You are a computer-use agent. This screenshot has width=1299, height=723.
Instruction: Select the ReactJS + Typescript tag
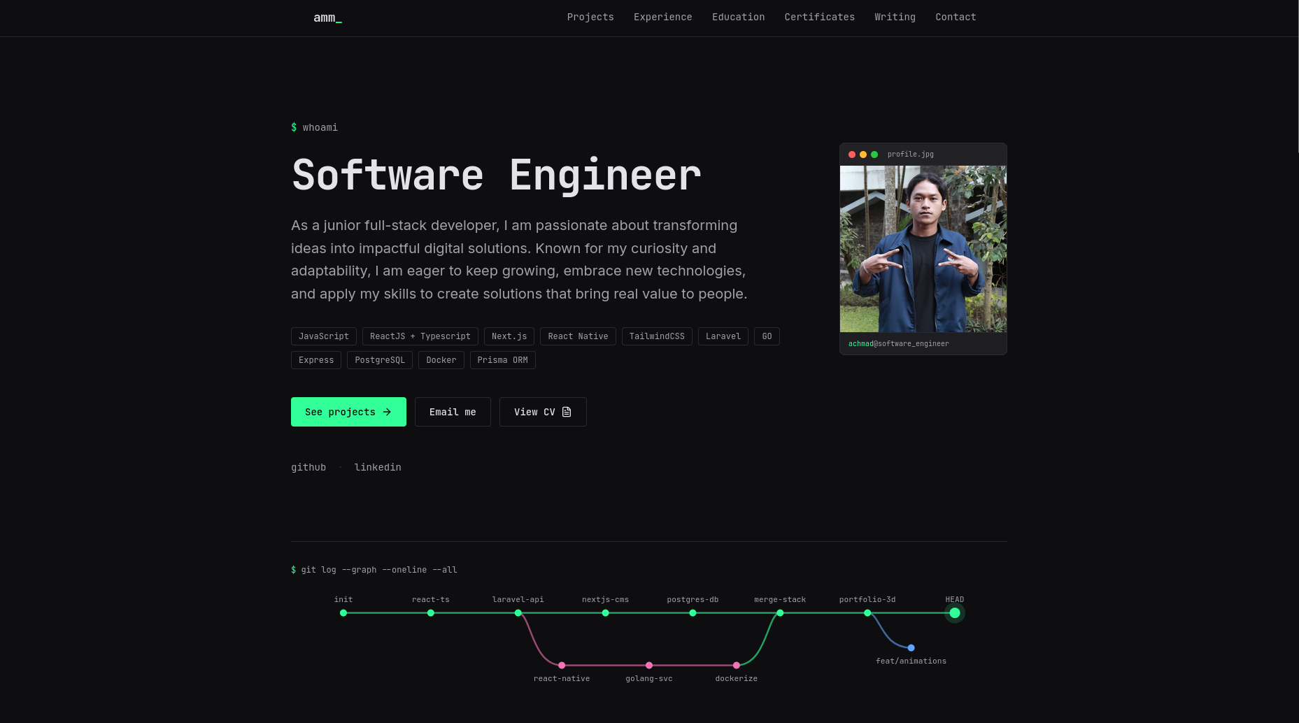tap(420, 336)
